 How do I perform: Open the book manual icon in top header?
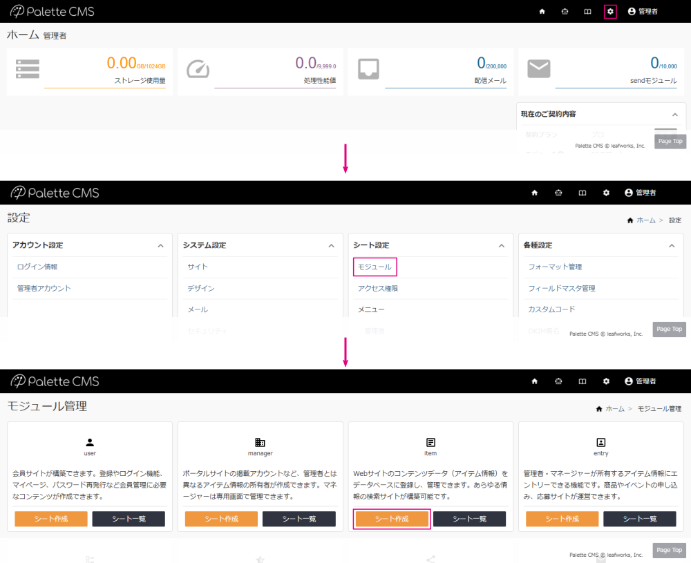pos(587,12)
